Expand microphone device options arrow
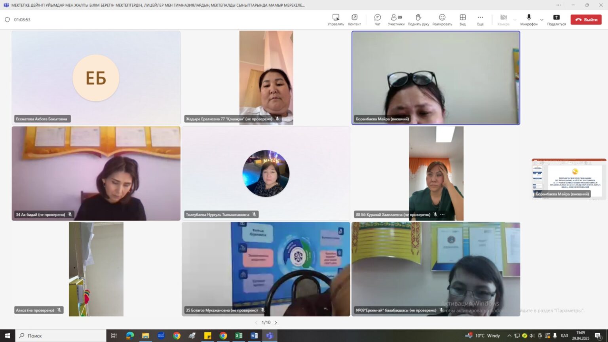The height and width of the screenshot is (342, 608). [x=542, y=19]
